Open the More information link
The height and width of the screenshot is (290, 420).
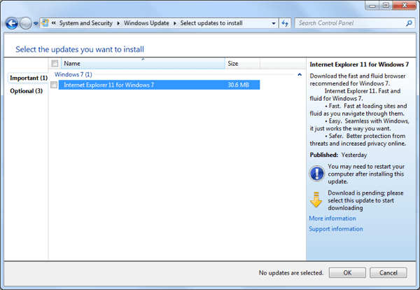(x=332, y=219)
